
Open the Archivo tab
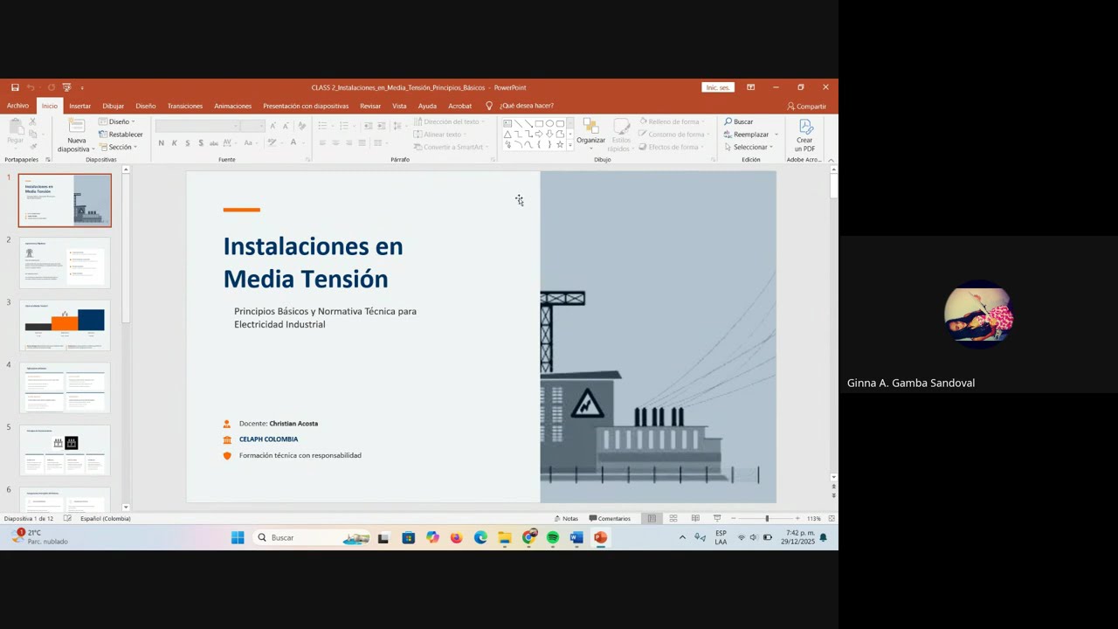point(17,106)
